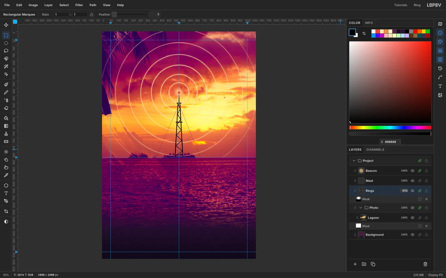Screen dimensions: 446x278
Task: Click the hex color input field
Action: [x=390, y=142]
